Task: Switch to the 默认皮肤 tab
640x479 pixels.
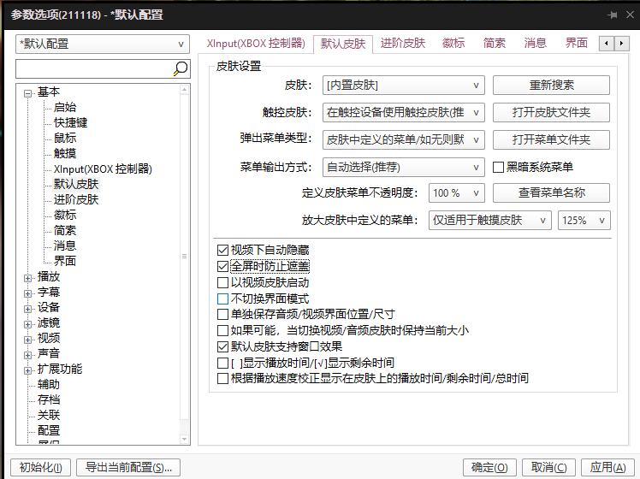Action: click(x=343, y=44)
